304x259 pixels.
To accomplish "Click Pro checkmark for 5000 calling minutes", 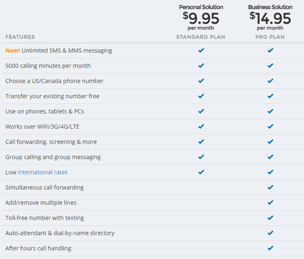I will 270,66.
